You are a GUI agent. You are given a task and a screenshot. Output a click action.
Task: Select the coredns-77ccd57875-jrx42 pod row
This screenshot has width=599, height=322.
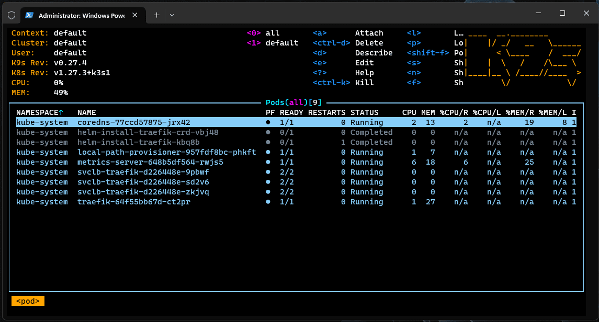pos(133,122)
